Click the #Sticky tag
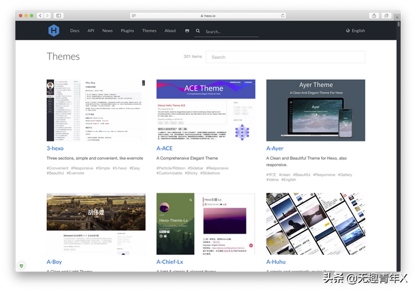The height and width of the screenshot is (292, 416). (191, 173)
